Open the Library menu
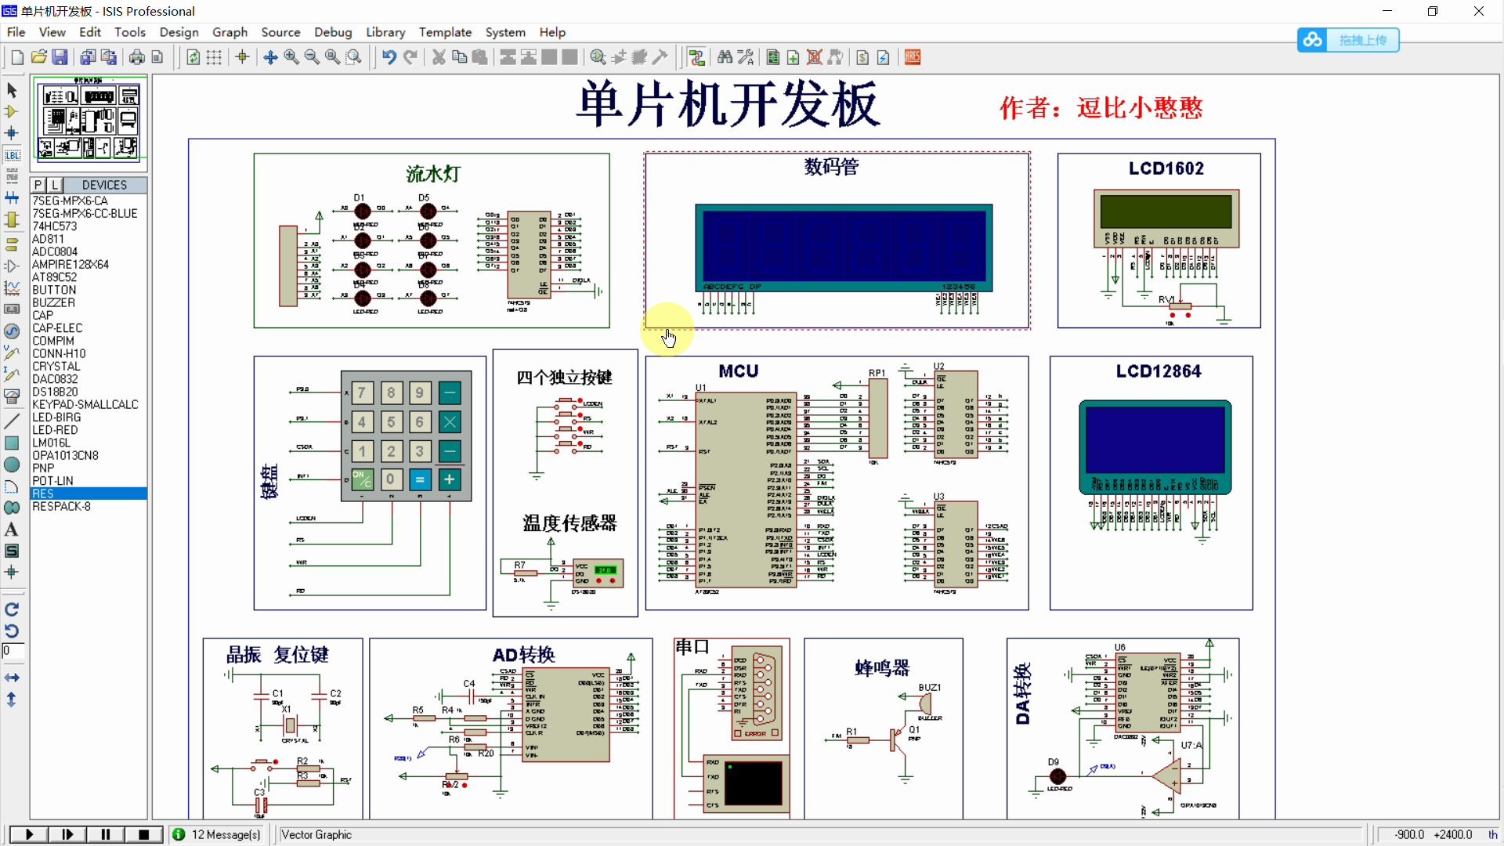 (385, 31)
